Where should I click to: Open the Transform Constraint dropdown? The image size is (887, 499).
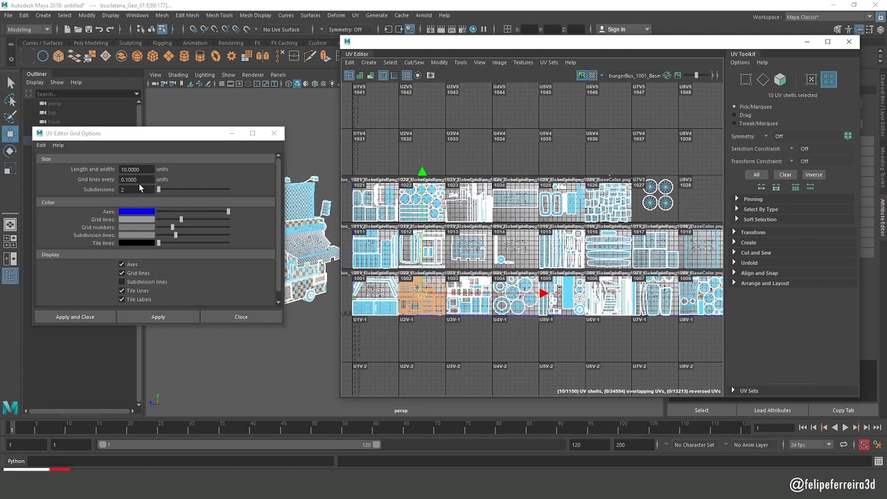(791, 161)
